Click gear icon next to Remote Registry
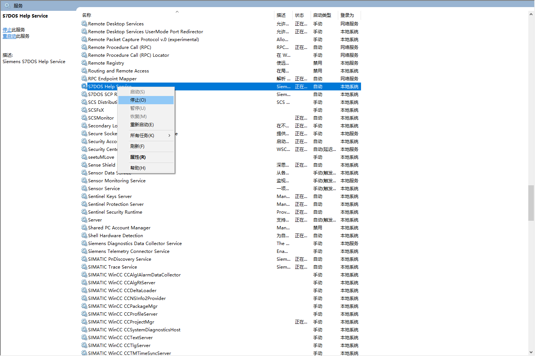The width and height of the screenshot is (535, 356). point(84,63)
